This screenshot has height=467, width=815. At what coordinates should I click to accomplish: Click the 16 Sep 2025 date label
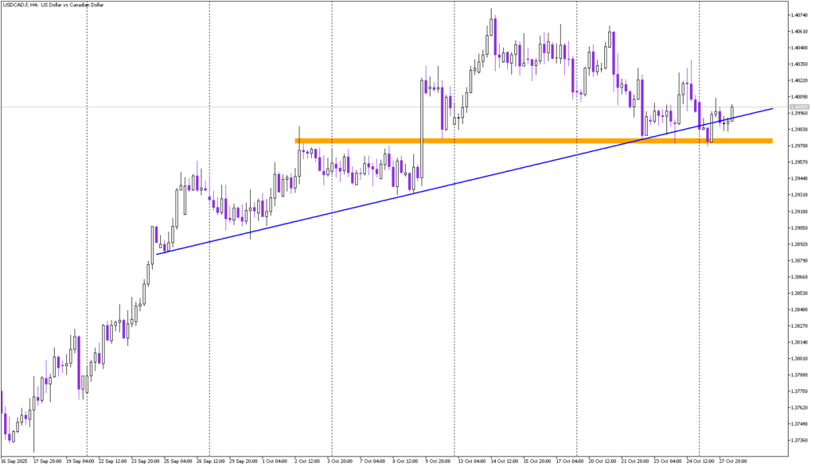[14, 461]
